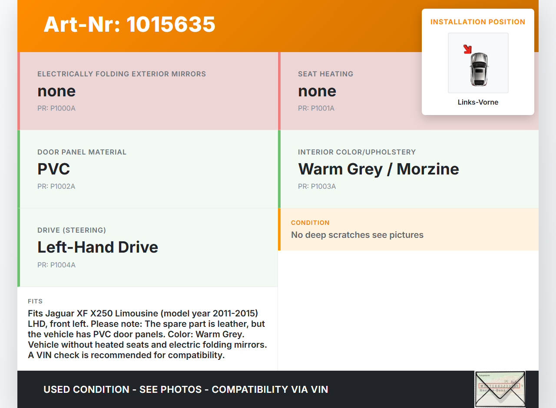Image resolution: width=556 pixels, height=408 pixels.
Task: Click the Seat Heating 'none' value
Action: pos(317,91)
